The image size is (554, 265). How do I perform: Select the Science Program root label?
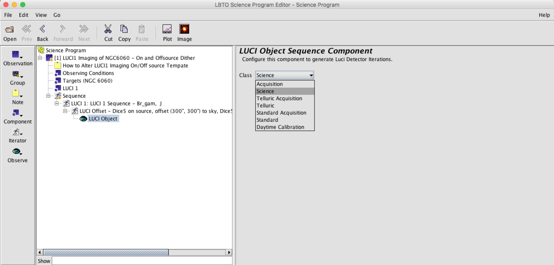pos(66,50)
